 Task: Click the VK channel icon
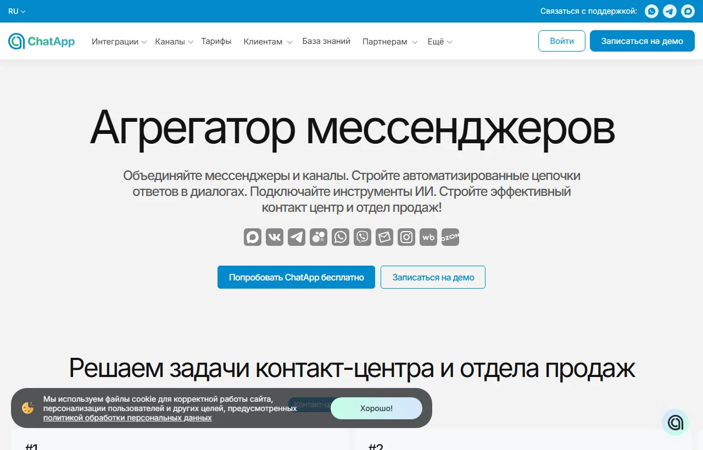(x=275, y=237)
